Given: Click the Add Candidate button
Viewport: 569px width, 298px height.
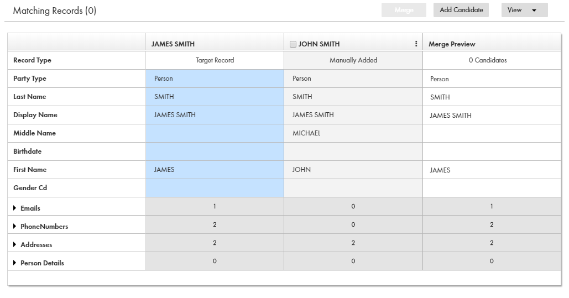Looking at the screenshot, I should coord(461,10).
